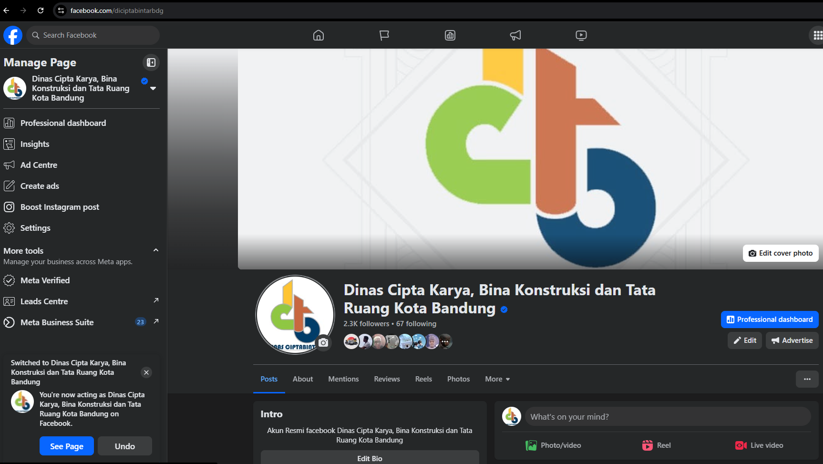
Task: Click the 2.3K followers link
Action: [366, 323]
